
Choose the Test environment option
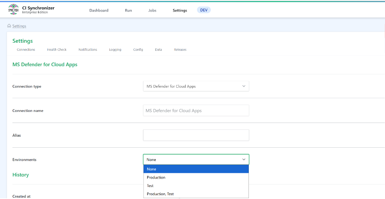tap(196, 186)
